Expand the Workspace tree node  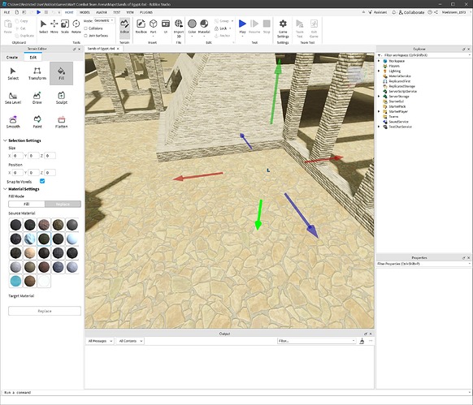(379, 61)
